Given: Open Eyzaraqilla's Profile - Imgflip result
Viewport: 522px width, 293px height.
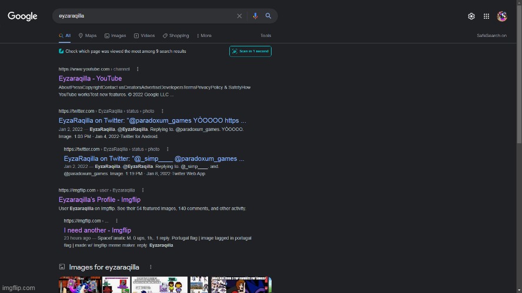Looking at the screenshot, I should (99, 200).
